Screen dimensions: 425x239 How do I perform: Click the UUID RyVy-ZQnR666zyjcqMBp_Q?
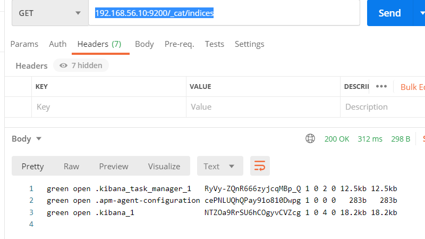coord(253,188)
